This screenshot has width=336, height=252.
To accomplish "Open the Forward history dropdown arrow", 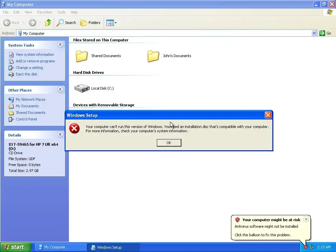I will click(x=40, y=23).
